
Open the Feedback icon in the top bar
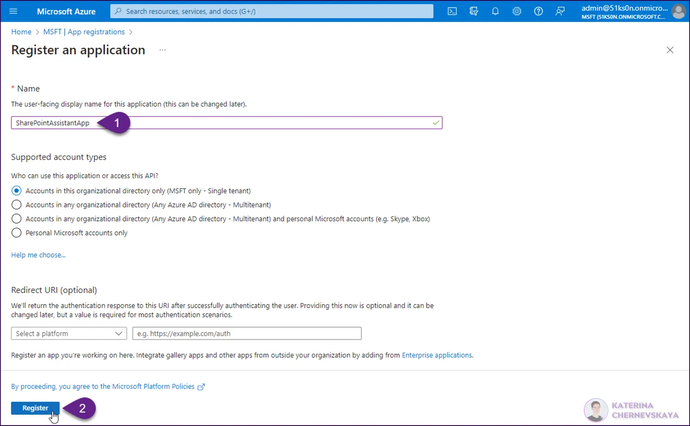pyautogui.click(x=560, y=11)
